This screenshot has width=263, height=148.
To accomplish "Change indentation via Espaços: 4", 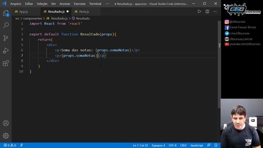I will 158,145.
